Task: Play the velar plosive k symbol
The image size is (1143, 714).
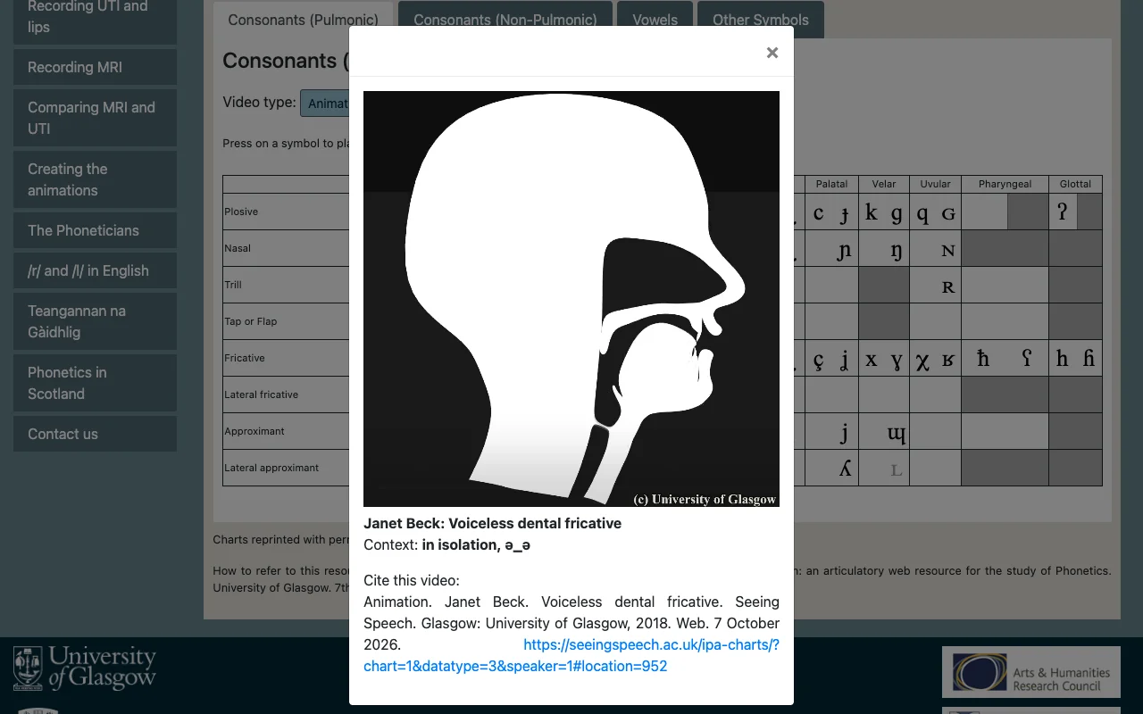Action: pyautogui.click(x=872, y=212)
